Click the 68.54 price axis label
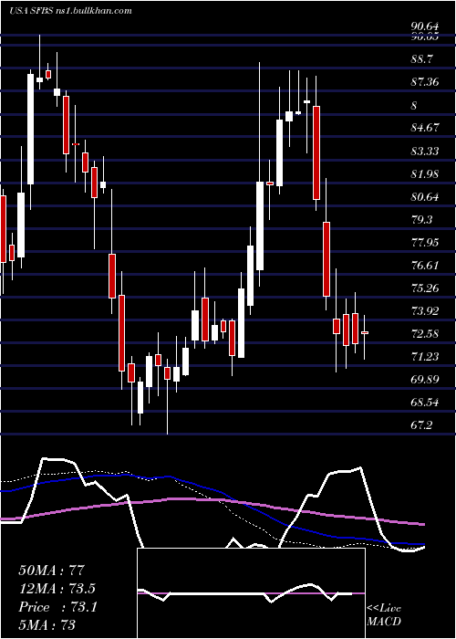The height and width of the screenshot is (639, 456). 425,402
